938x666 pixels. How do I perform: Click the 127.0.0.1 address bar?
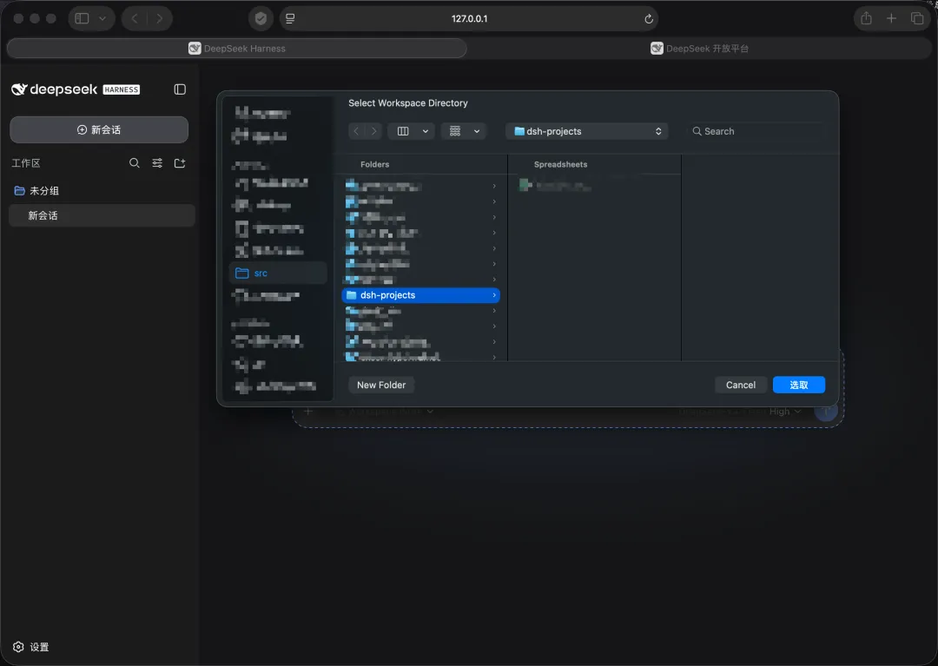coord(469,18)
